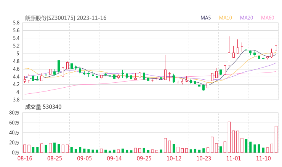Click the 成交量 530340 volume label
The width and height of the screenshot is (282, 167).
pyautogui.click(x=43, y=107)
